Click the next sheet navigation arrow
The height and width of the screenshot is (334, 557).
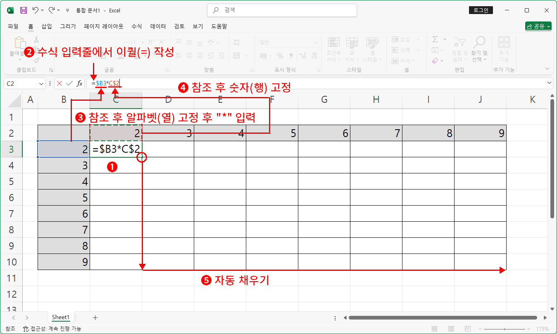(27, 317)
